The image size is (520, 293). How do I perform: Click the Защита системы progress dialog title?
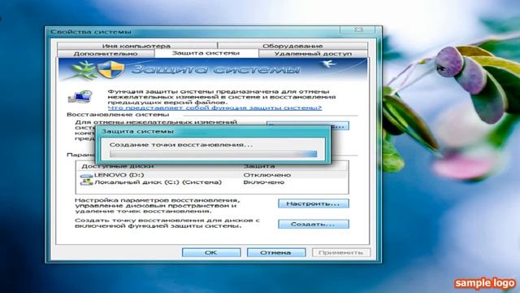137,132
